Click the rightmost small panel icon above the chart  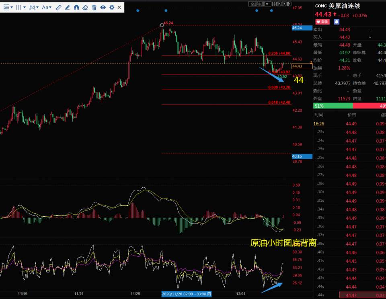click(289, 4)
